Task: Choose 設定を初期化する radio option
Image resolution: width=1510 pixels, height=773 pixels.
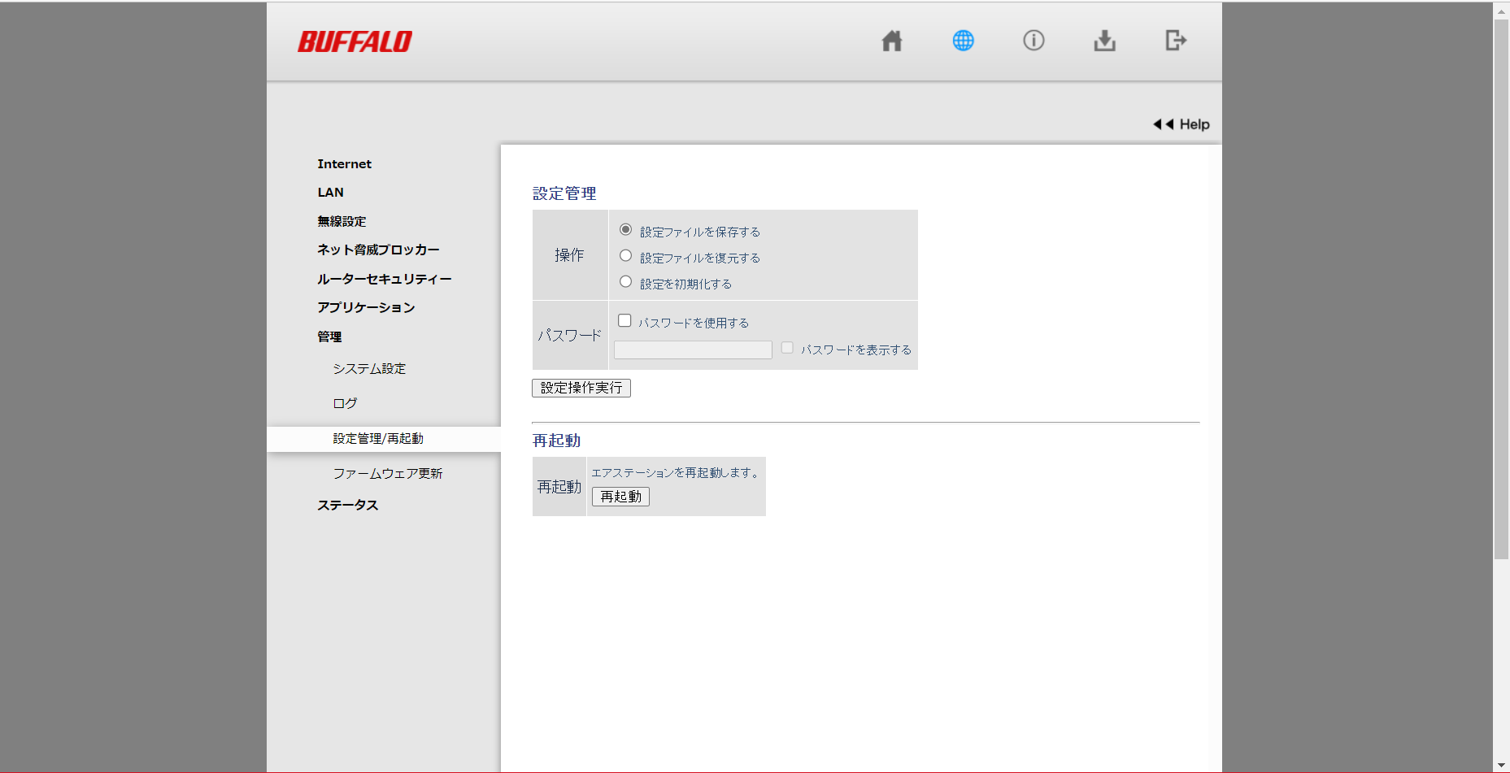Action: point(625,282)
